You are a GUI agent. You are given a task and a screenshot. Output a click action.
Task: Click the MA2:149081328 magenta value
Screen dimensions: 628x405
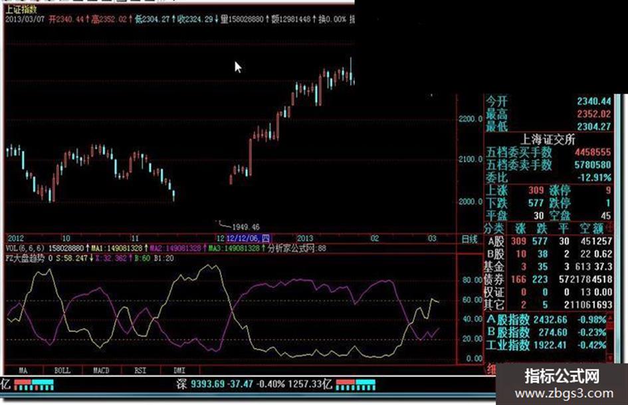click(175, 249)
